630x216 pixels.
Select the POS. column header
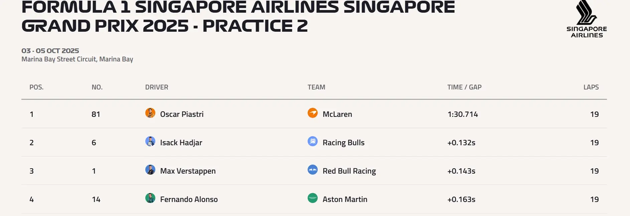(36, 87)
